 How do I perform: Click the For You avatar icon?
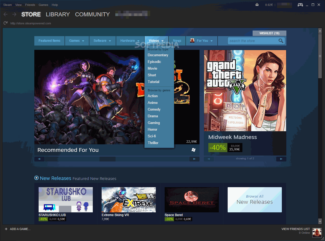pos(192,41)
